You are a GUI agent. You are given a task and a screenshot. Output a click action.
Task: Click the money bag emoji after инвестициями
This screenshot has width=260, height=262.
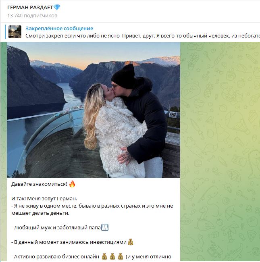[x=131, y=242]
